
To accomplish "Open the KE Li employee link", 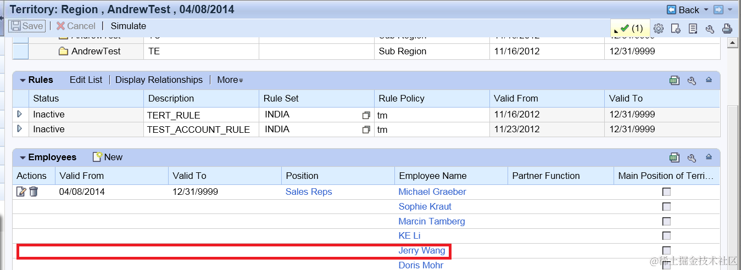I will pyautogui.click(x=409, y=235).
